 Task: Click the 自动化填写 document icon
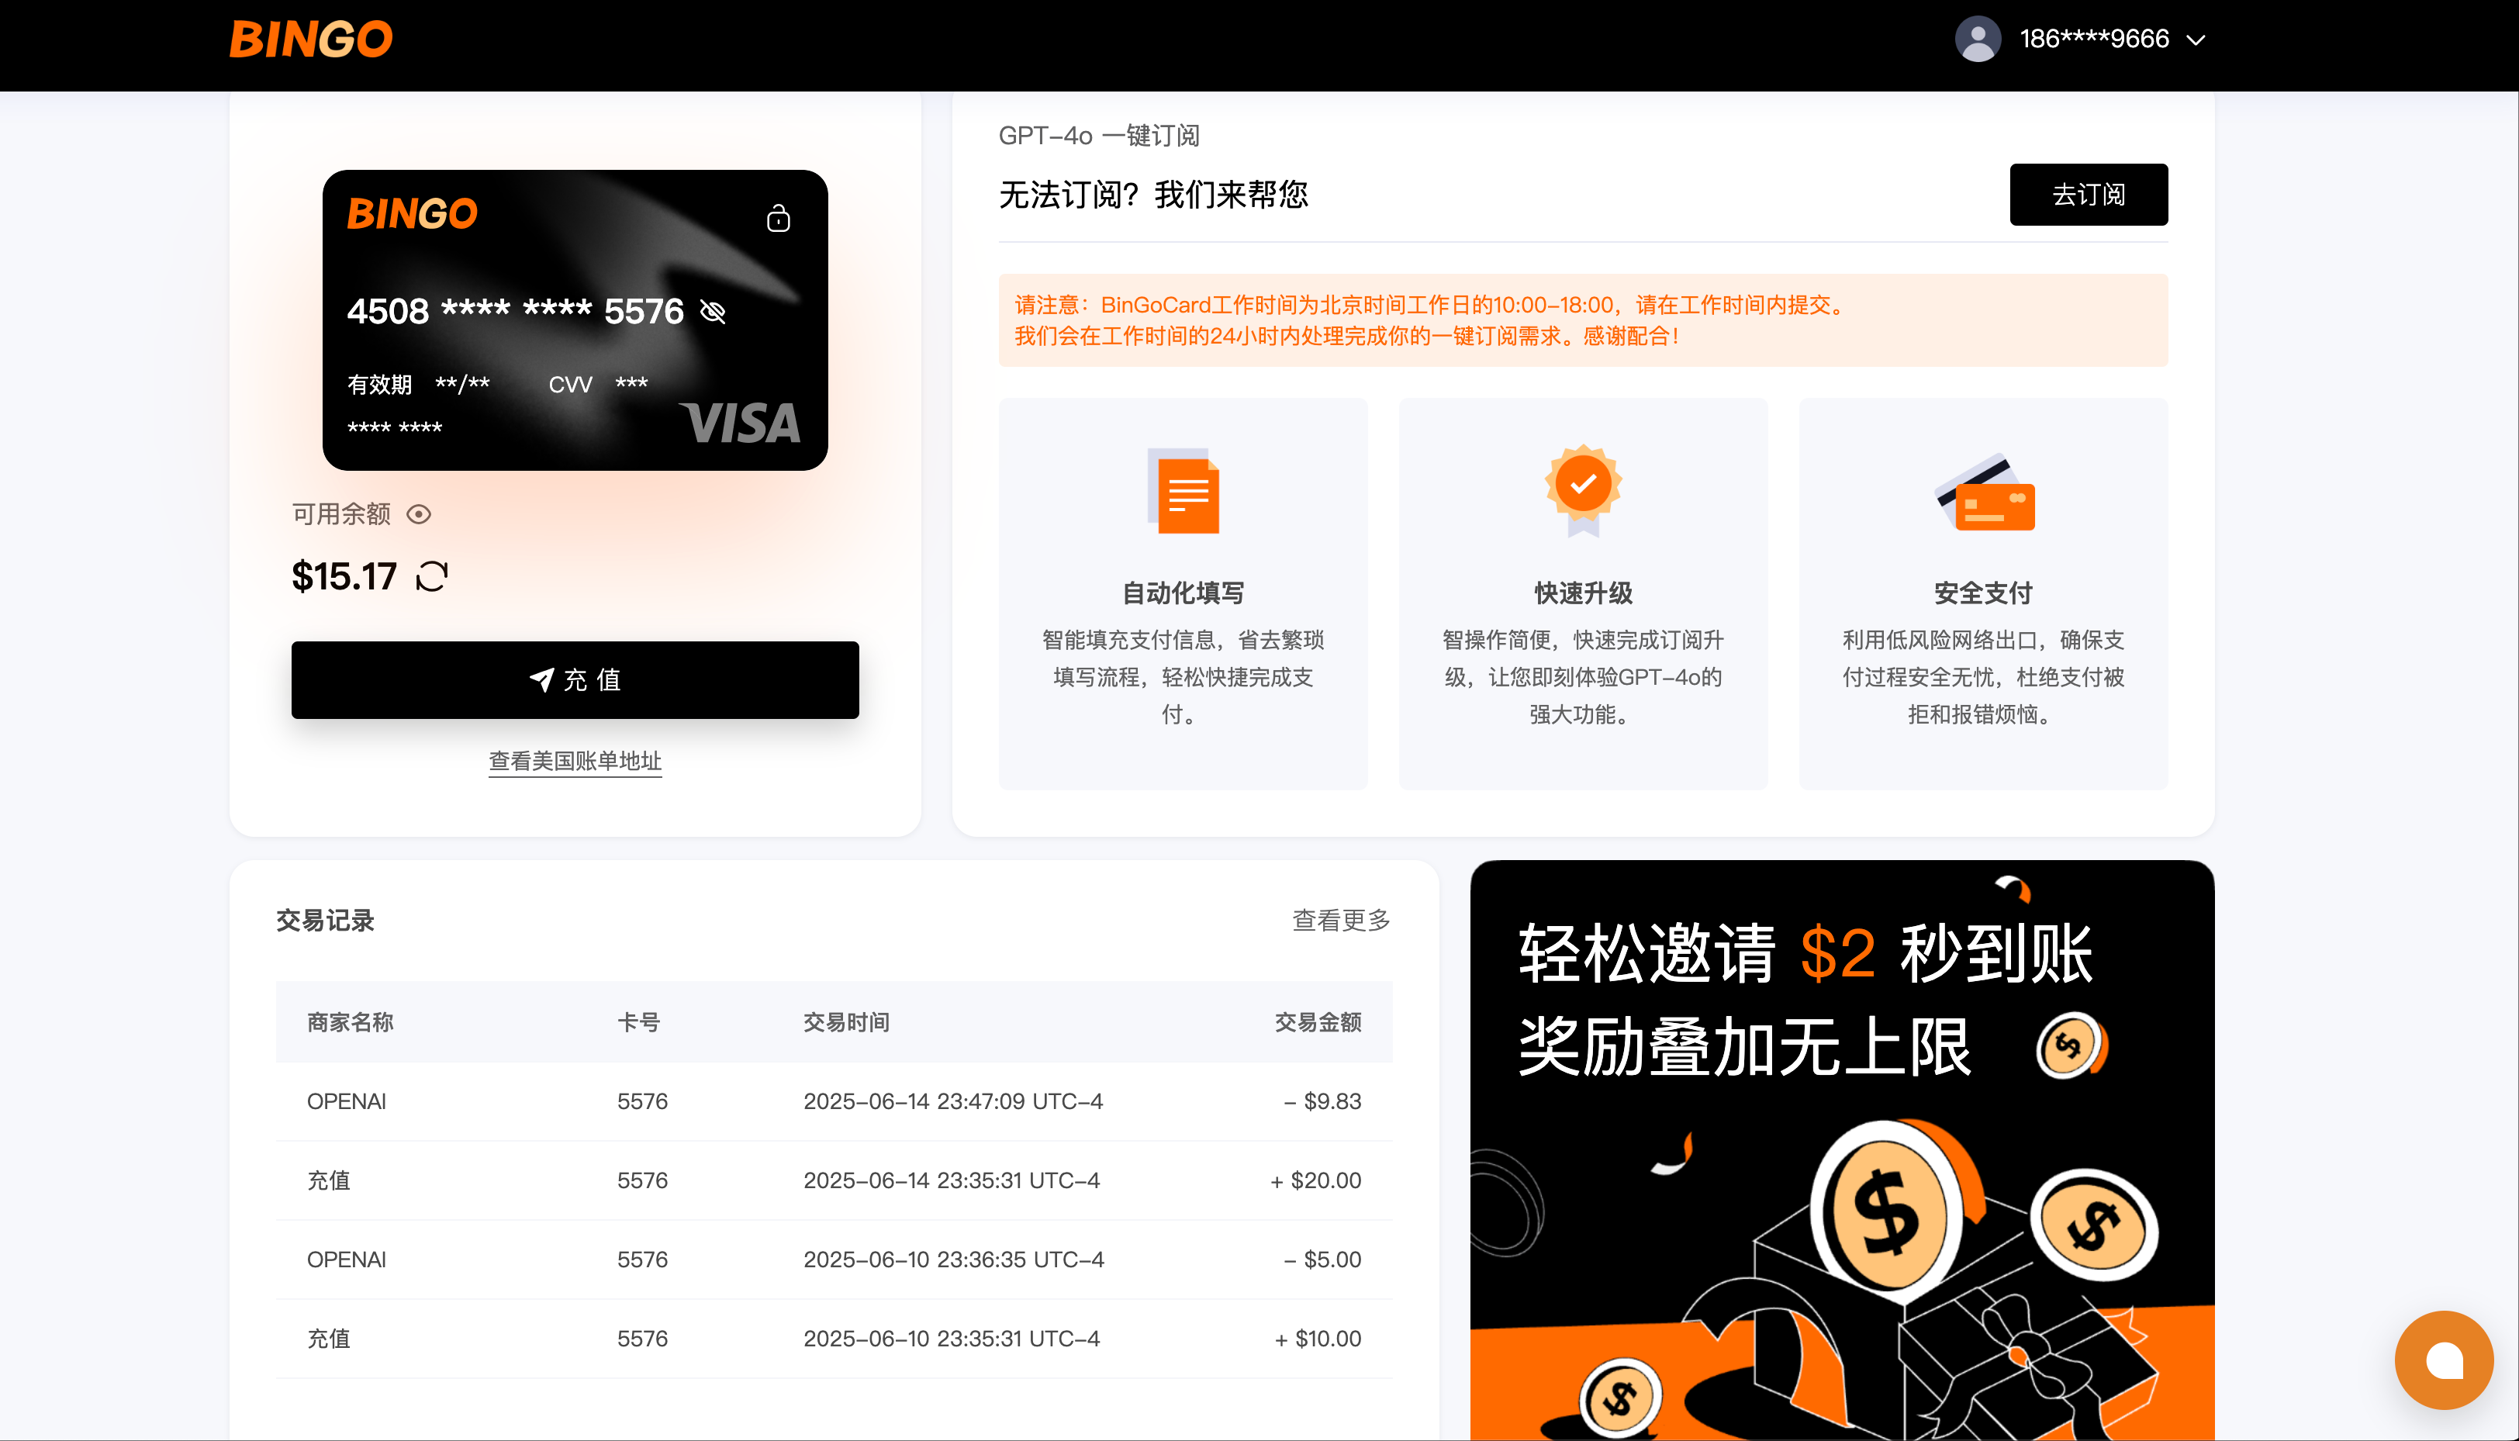click(1183, 491)
